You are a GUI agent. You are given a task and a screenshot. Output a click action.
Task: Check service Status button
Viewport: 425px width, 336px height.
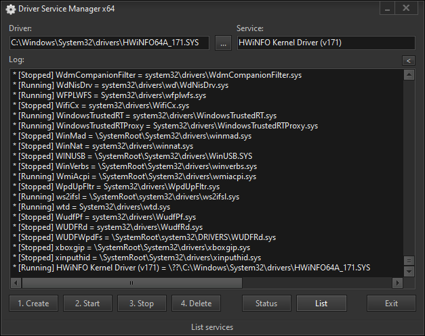coord(266,304)
